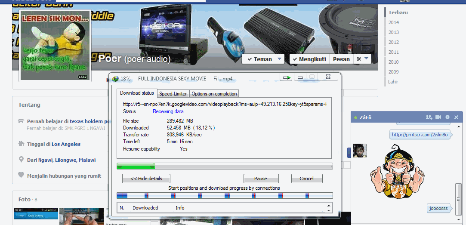The width and height of the screenshot is (466, 225).
Task: Click the green download progress bar
Action: pos(225,166)
